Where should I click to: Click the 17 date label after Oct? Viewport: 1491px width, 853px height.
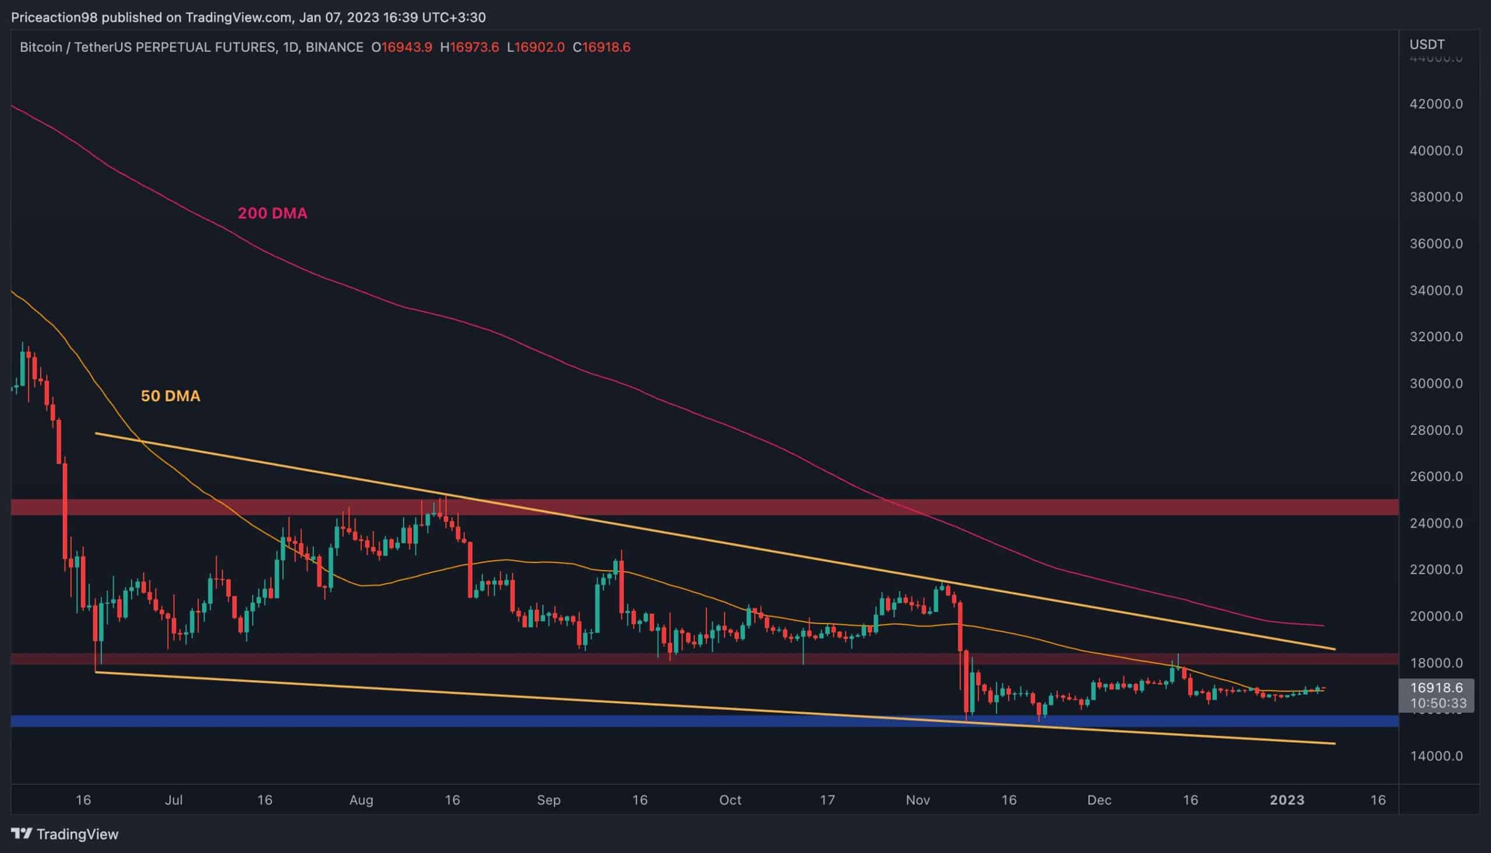(x=827, y=800)
